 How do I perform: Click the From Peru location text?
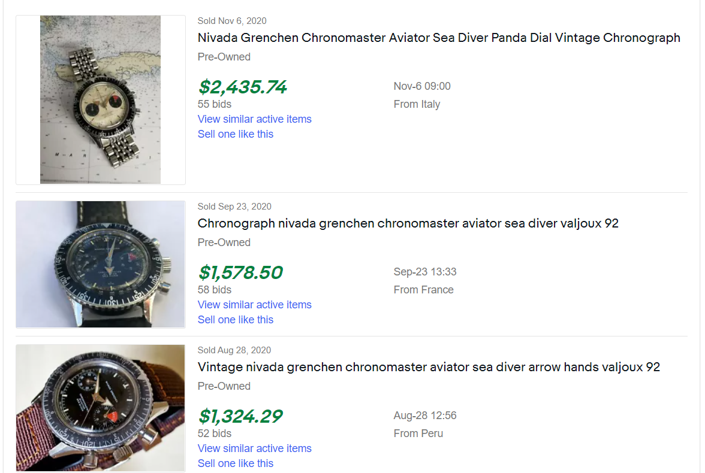click(418, 433)
